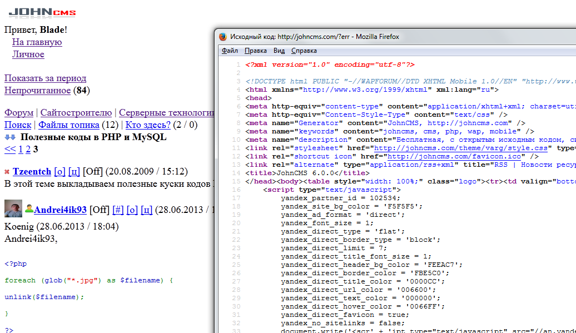Open the Вид menu

tap(279, 51)
